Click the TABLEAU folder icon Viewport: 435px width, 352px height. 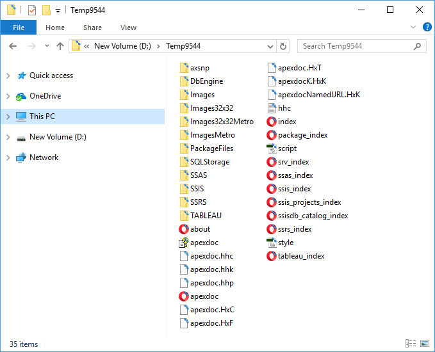pyautogui.click(x=184, y=216)
